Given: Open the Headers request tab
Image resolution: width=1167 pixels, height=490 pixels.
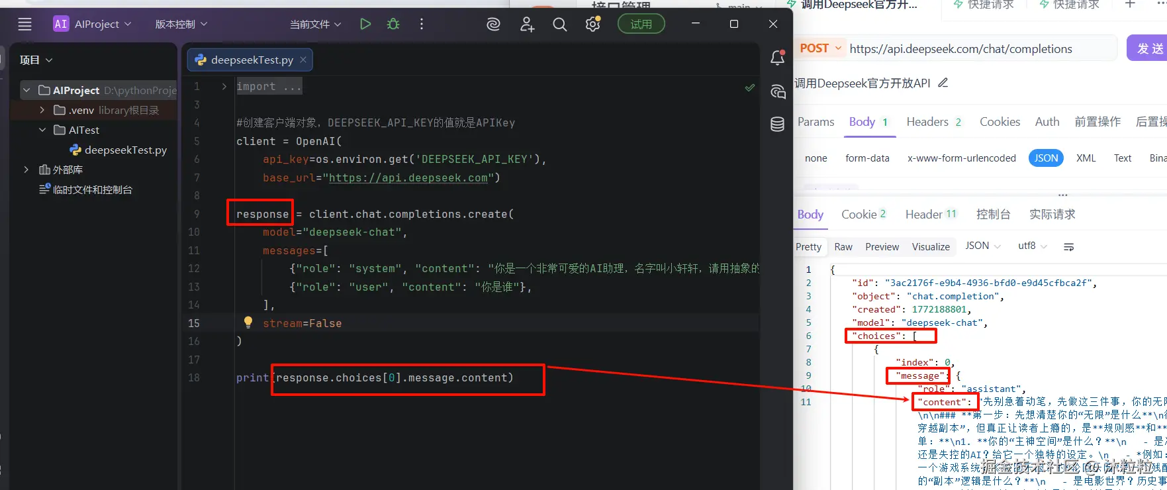Looking at the screenshot, I should tap(934, 122).
